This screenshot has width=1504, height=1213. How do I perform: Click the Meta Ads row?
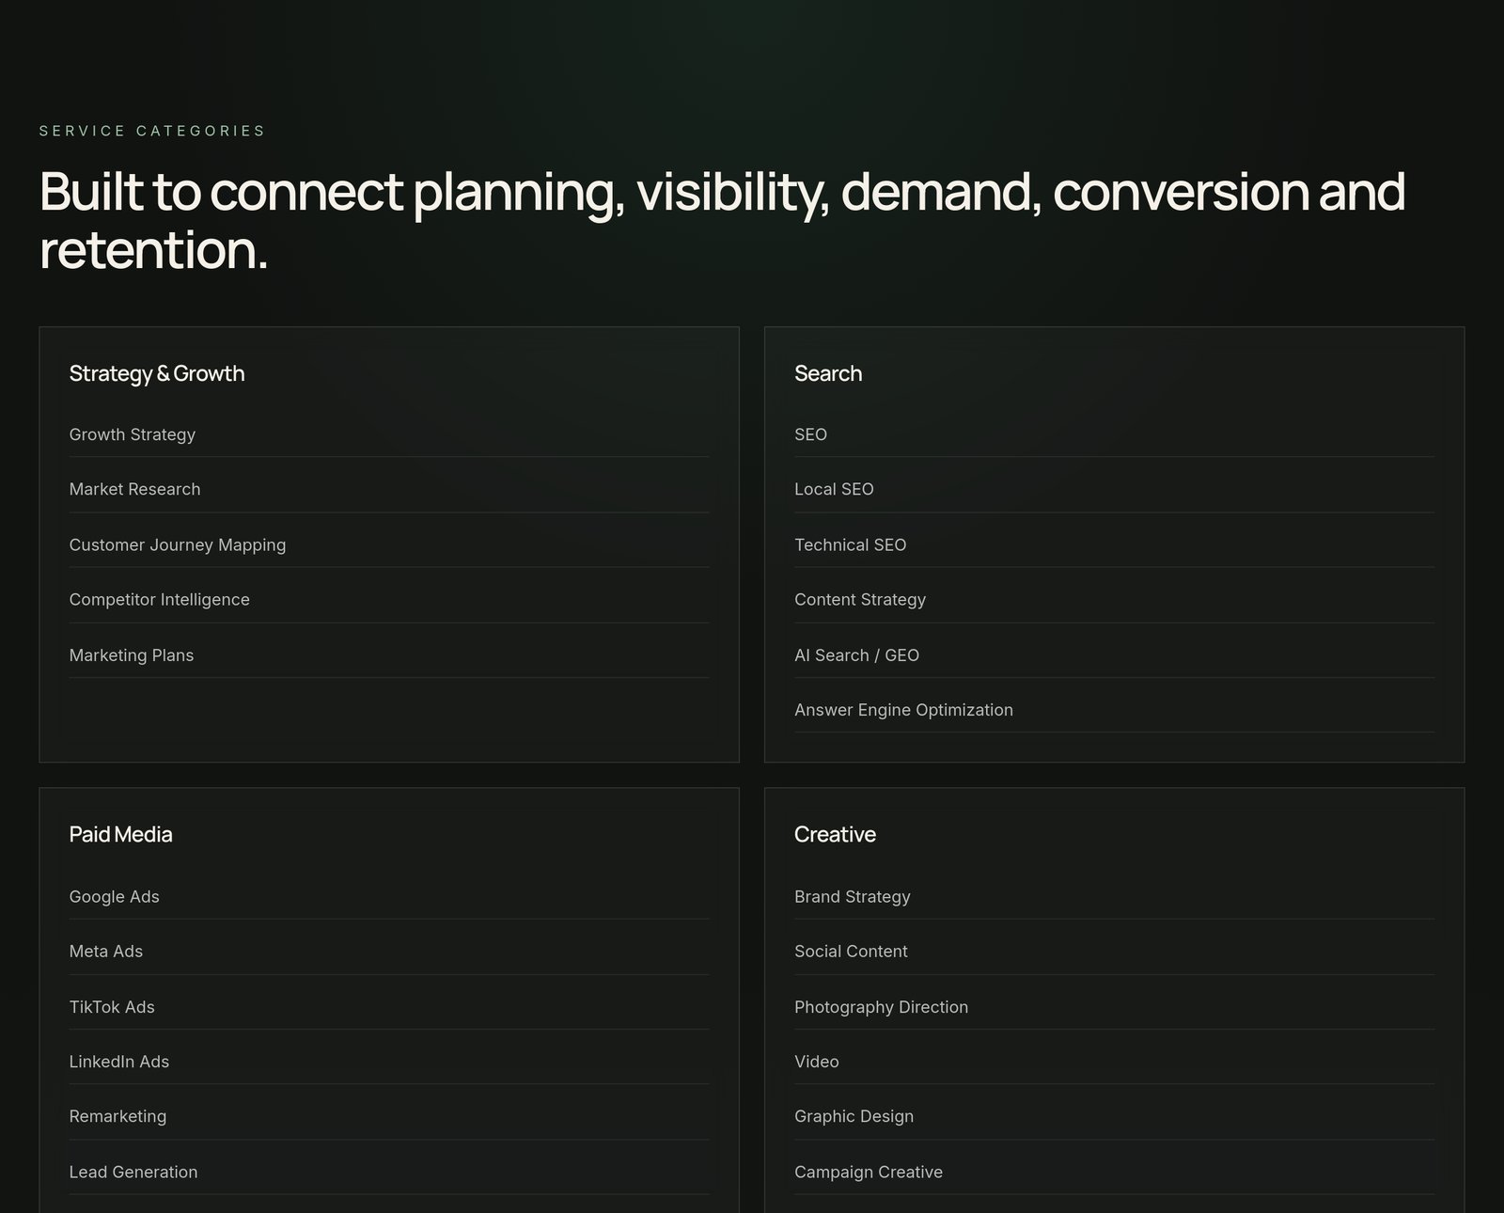[x=389, y=952]
